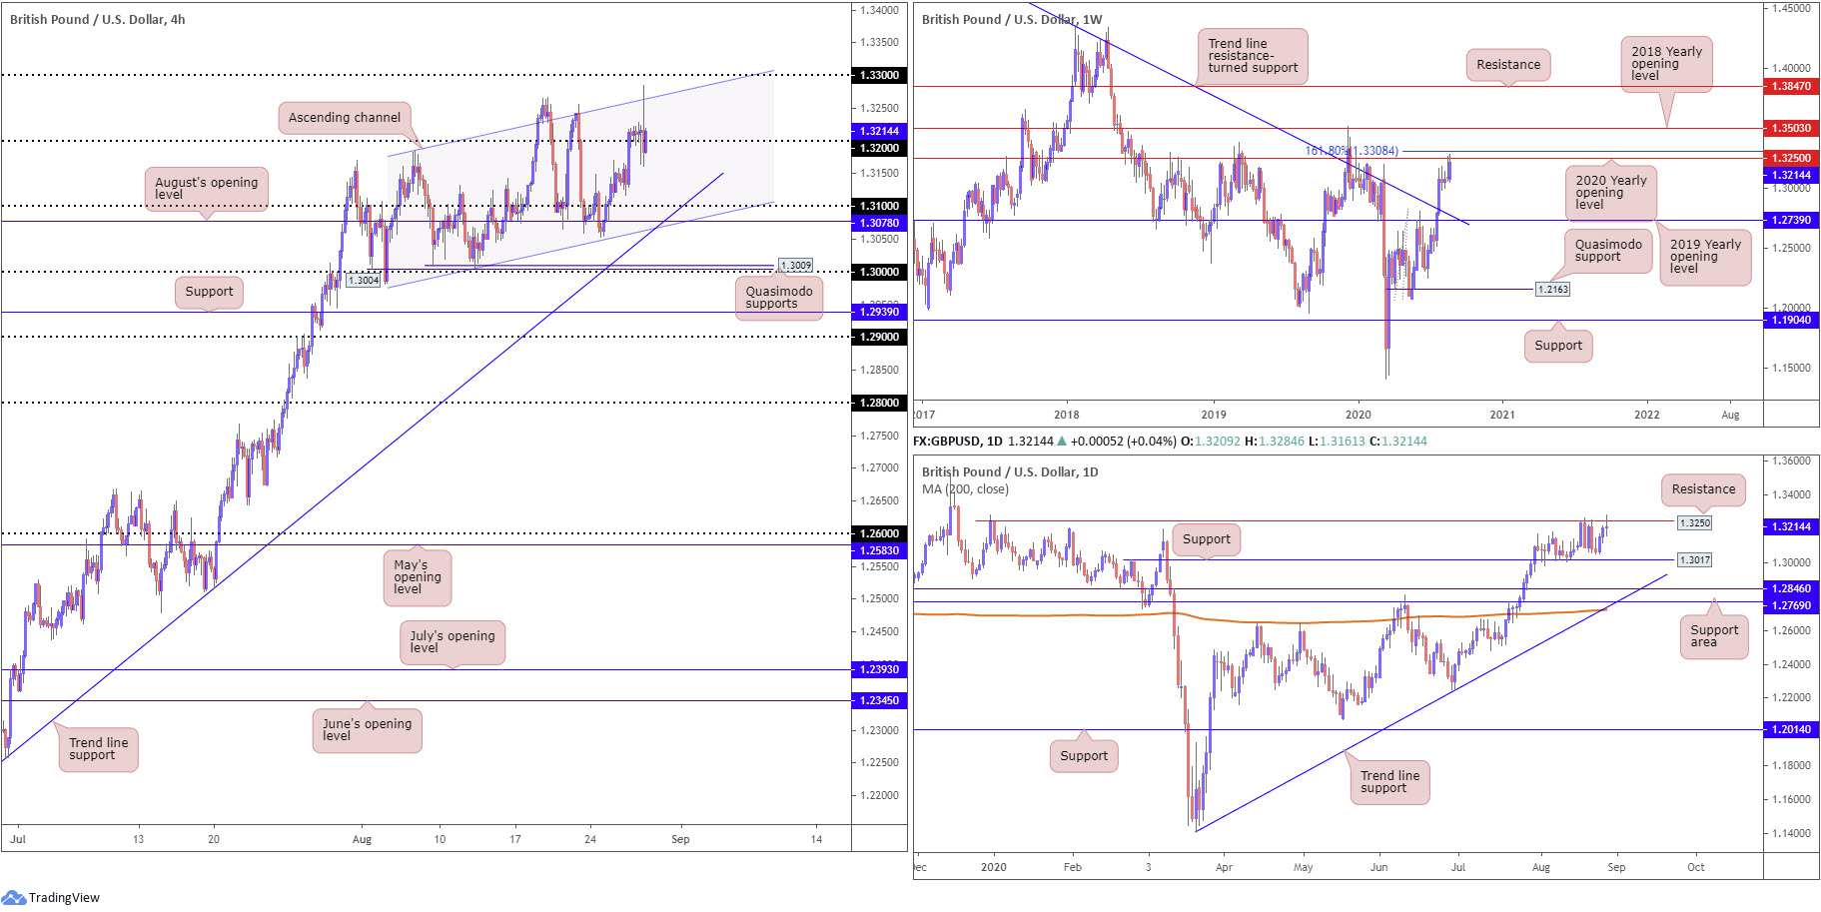The image size is (1821, 912).
Task: Click the 1.3009 price tag
Action: [796, 266]
